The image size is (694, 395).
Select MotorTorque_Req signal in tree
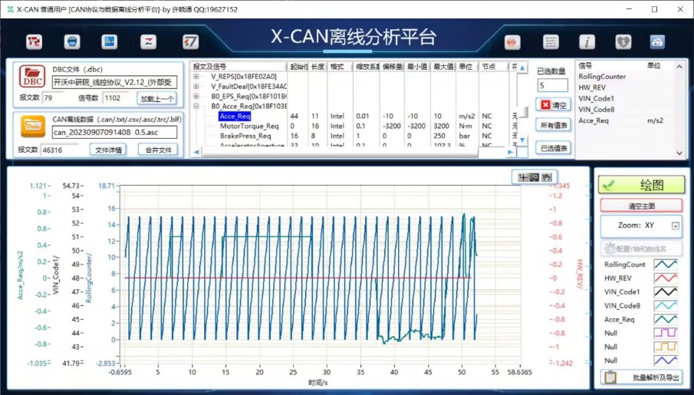point(248,126)
